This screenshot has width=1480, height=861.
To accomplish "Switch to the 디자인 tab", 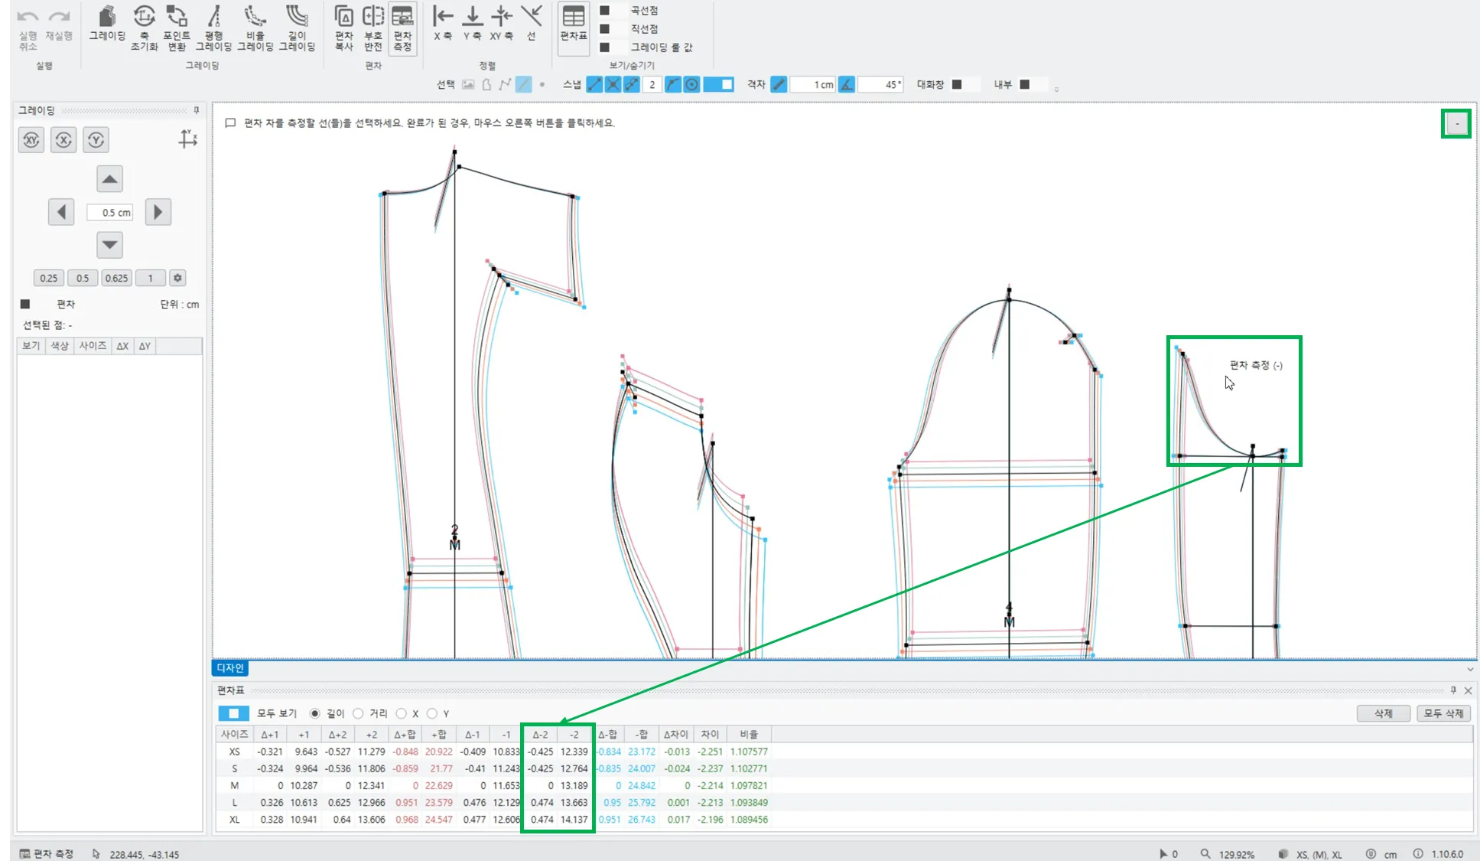I will click(x=229, y=668).
